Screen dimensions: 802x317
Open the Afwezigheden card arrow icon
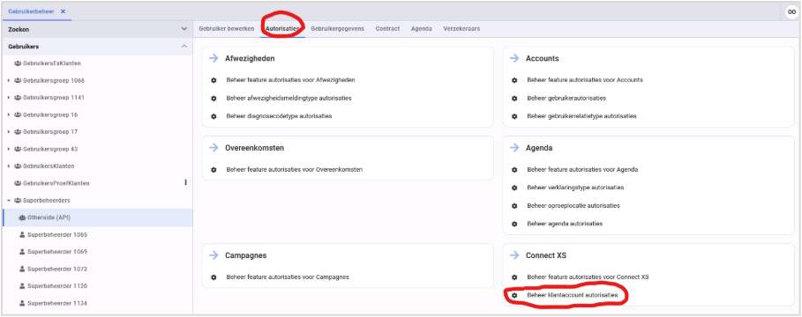[214, 58]
